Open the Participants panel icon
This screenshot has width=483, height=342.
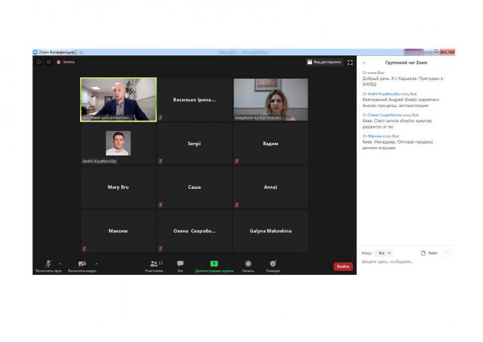click(155, 264)
